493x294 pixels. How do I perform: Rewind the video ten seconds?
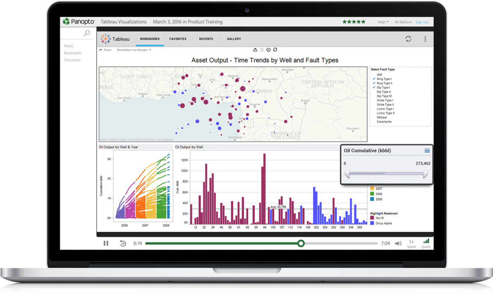(123, 243)
